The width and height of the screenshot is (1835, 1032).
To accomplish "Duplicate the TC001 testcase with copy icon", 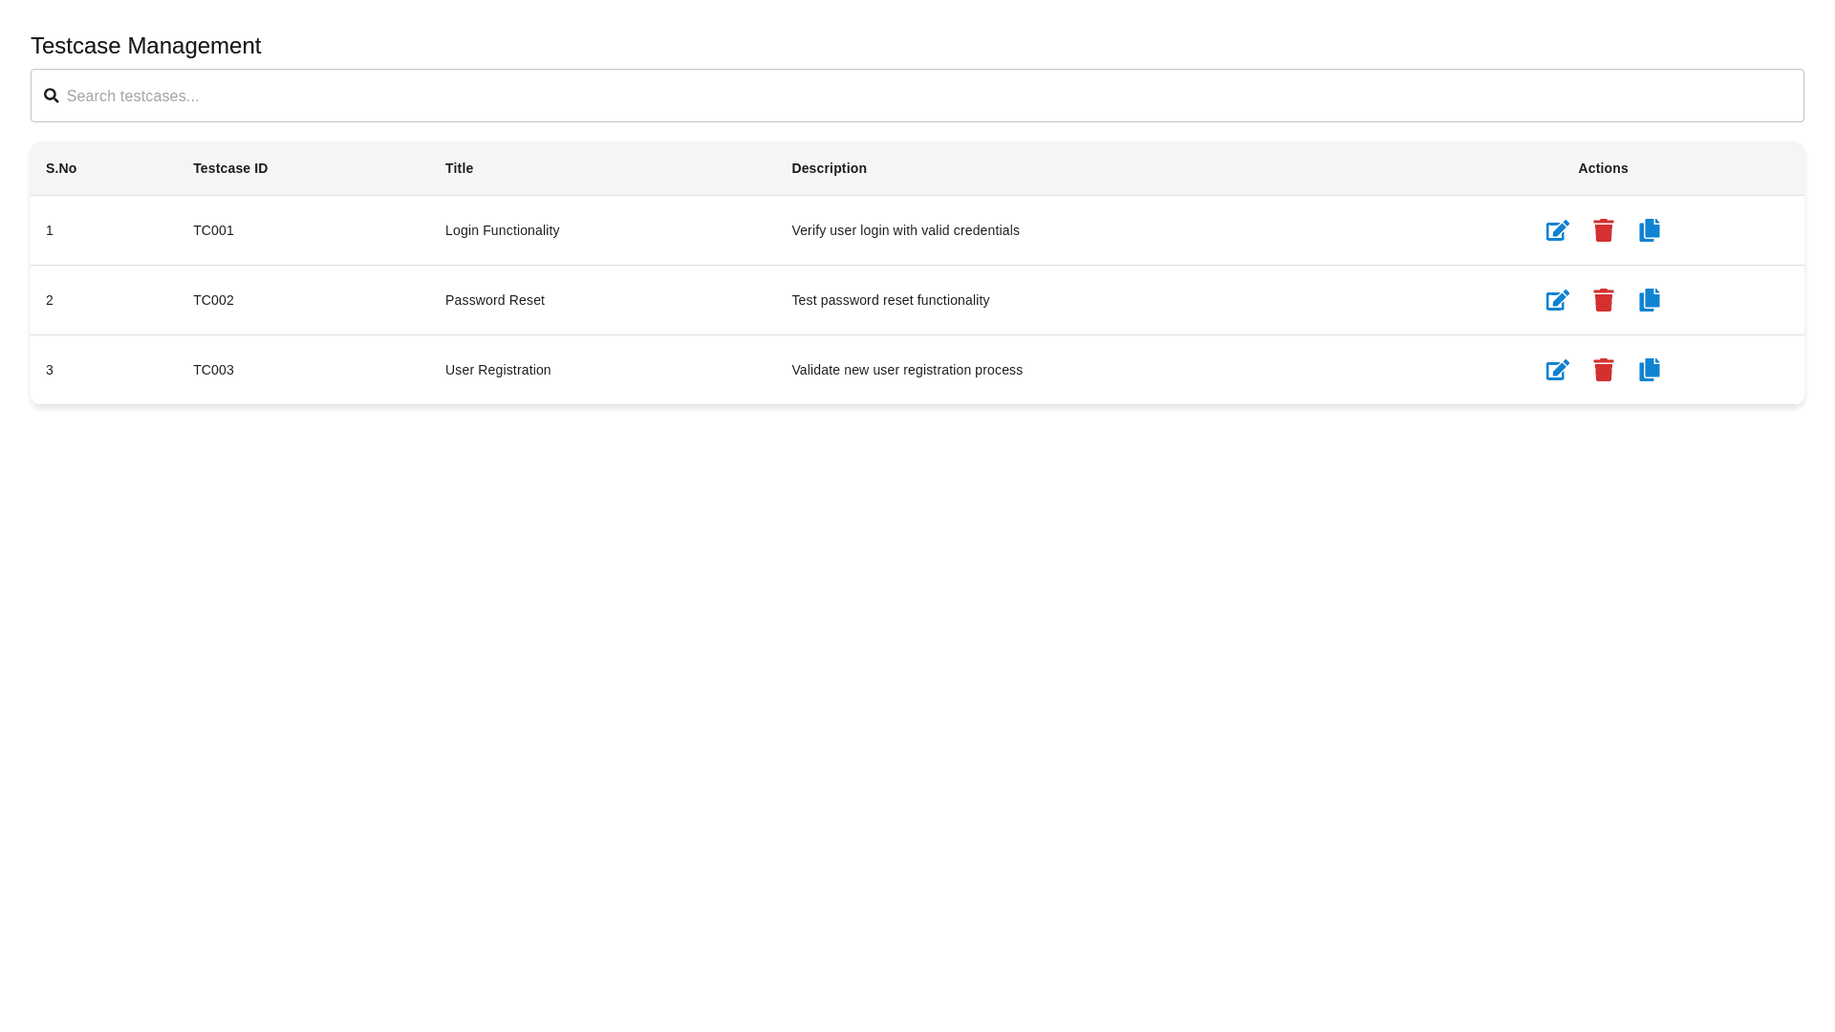I will click(1649, 230).
